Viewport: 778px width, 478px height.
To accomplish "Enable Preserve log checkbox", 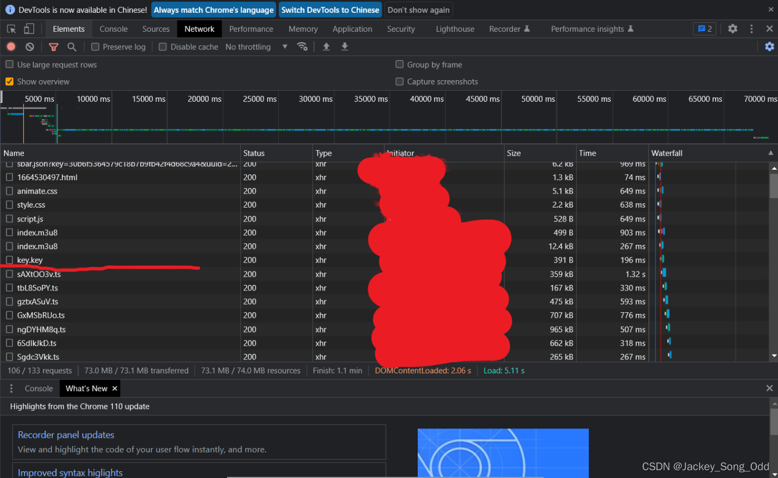I will [95, 47].
